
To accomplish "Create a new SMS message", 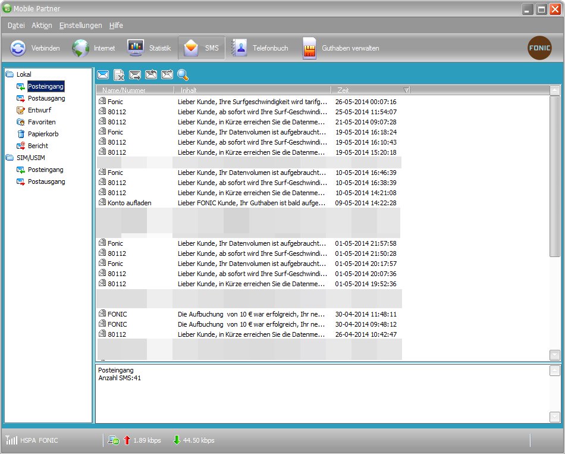I will point(103,74).
